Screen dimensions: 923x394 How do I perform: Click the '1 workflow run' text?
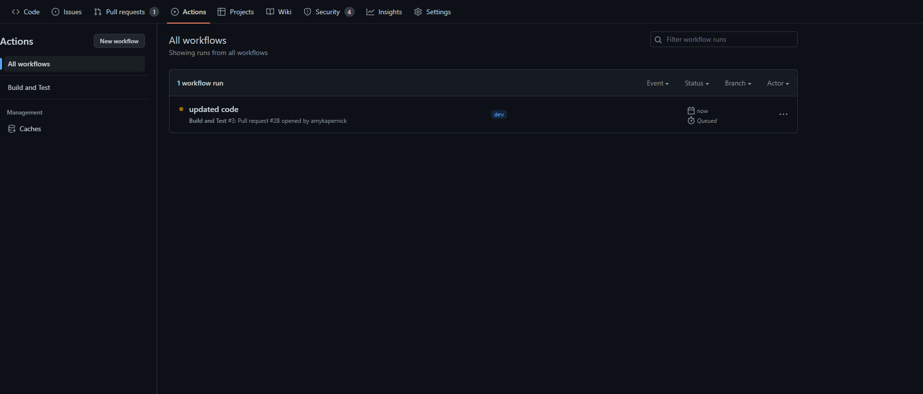pos(200,83)
